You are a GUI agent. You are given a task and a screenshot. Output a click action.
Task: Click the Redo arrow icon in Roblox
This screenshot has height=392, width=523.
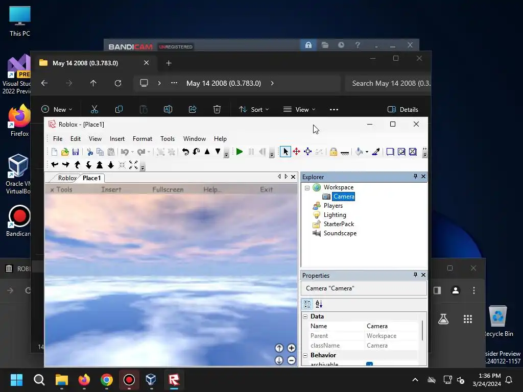141,152
